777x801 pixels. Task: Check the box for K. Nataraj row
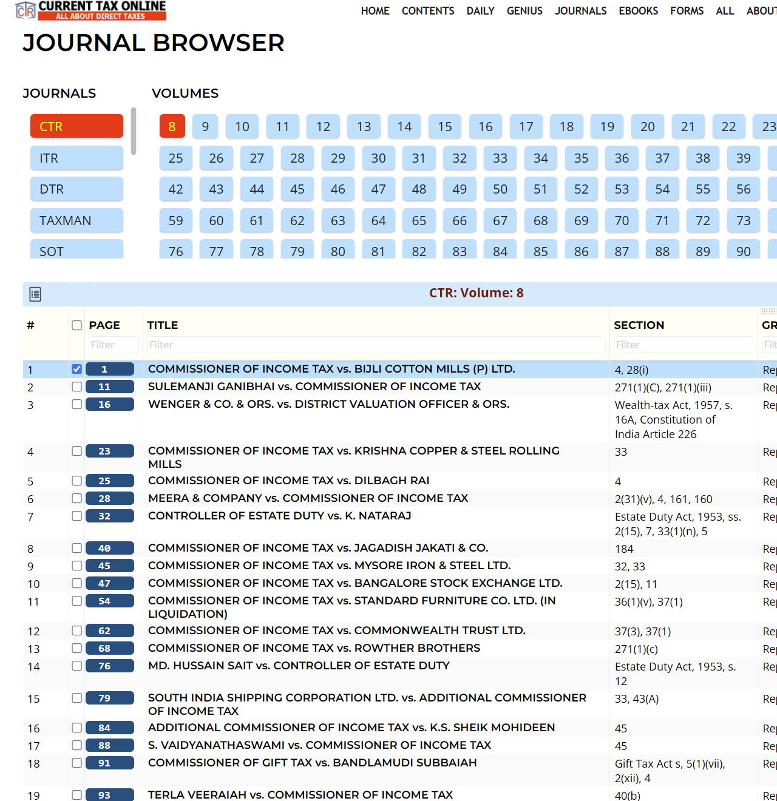[x=76, y=516]
